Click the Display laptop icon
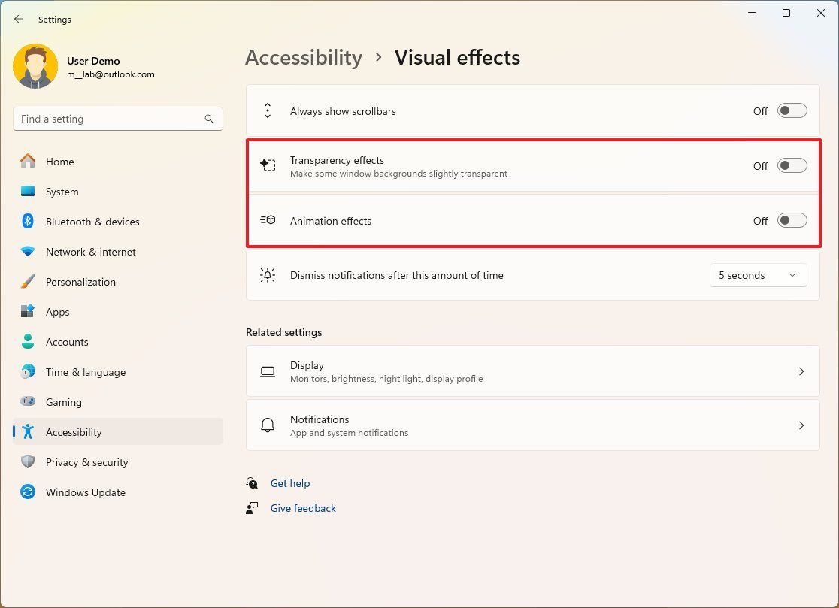The image size is (839, 608). click(x=268, y=372)
